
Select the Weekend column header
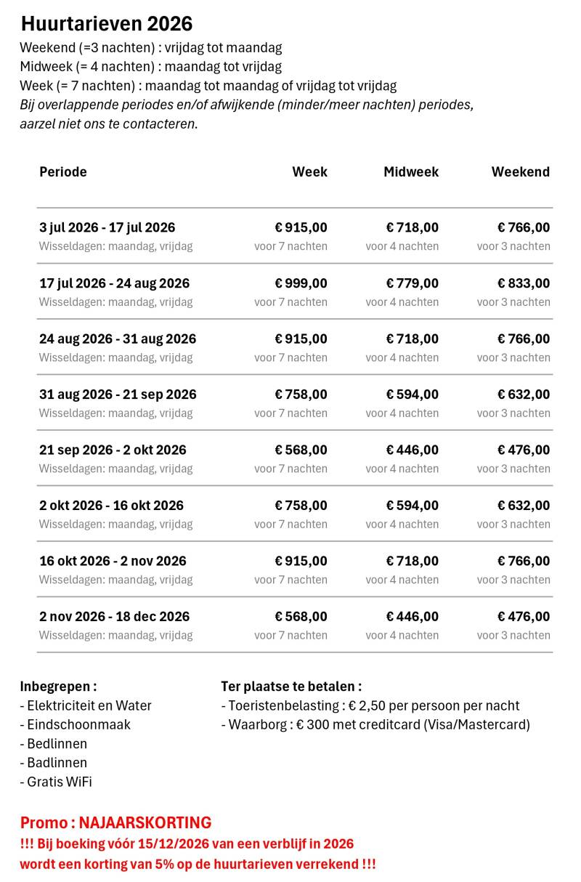(521, 172)
